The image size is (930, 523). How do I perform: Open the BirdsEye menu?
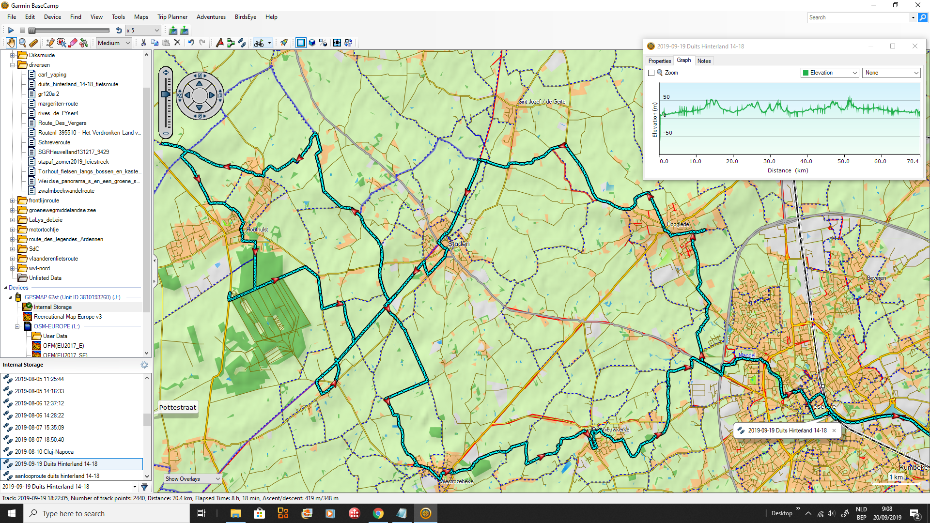click(x=246, y=17)
